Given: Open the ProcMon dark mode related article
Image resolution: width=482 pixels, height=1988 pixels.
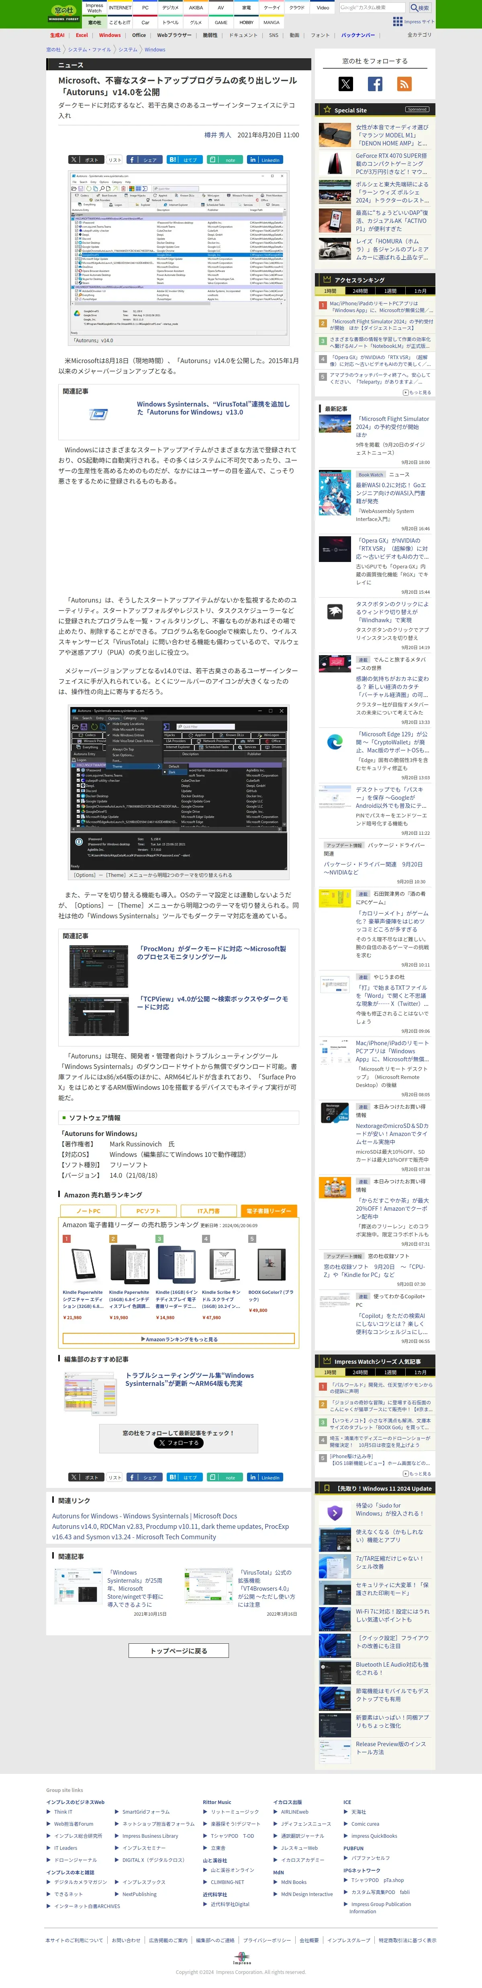Looking at the screenshot, I should 211,952.
